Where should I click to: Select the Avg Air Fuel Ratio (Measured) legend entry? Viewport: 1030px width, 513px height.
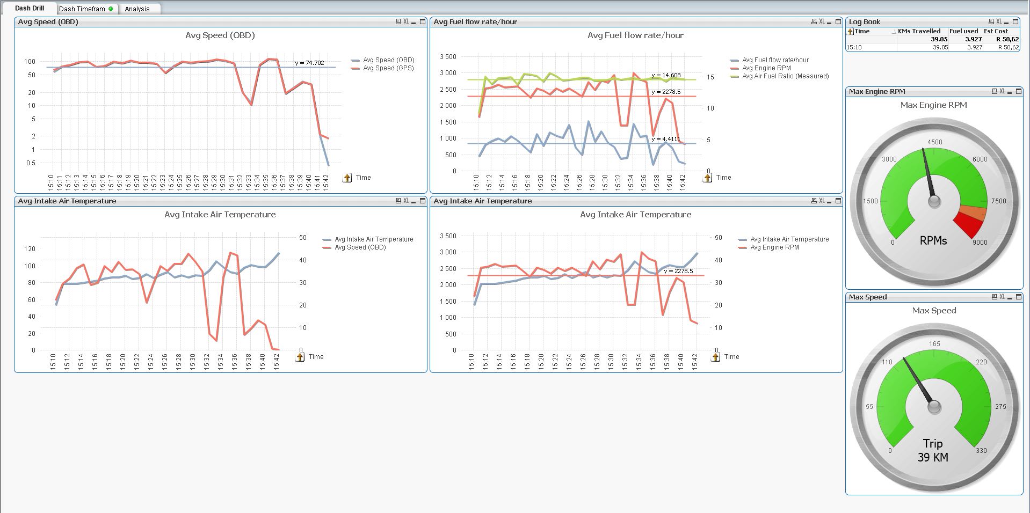click(785, 76)
